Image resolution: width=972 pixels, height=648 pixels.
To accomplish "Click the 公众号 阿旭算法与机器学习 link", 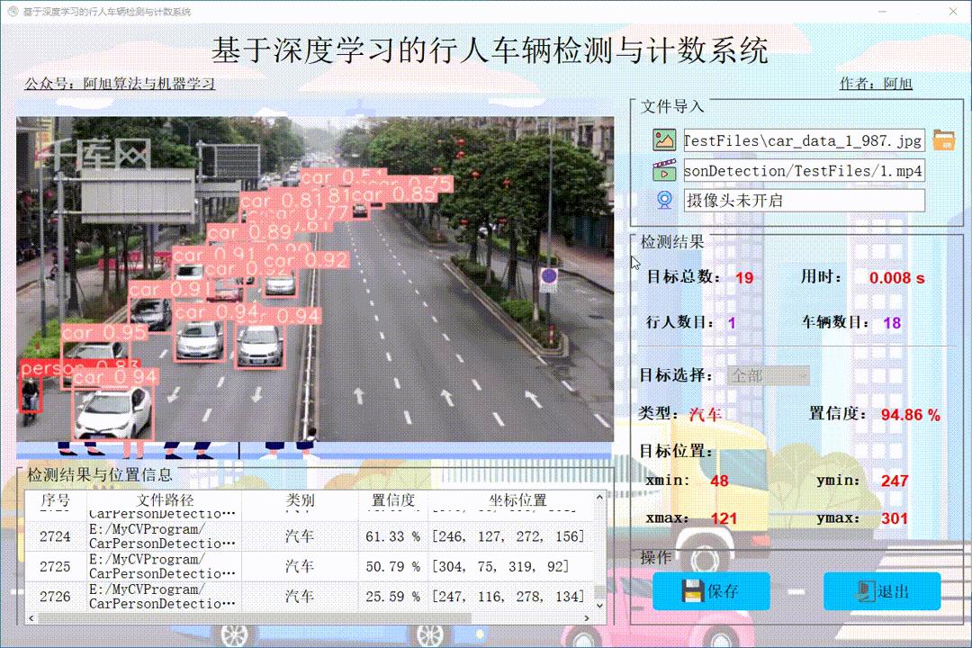I will [121, 83].
